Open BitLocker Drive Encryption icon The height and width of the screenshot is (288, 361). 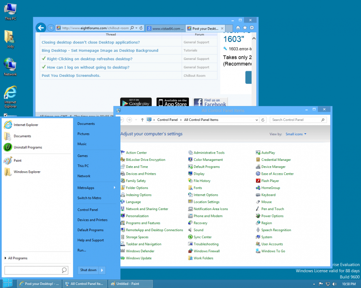123,160
